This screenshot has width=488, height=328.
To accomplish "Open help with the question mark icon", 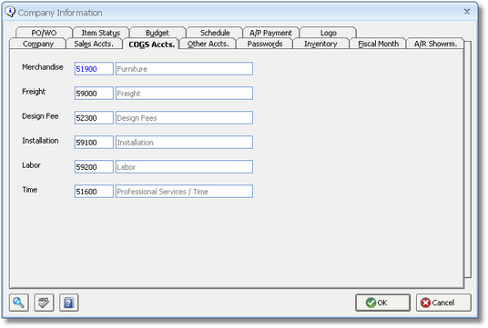I will (x=69, y=303).
